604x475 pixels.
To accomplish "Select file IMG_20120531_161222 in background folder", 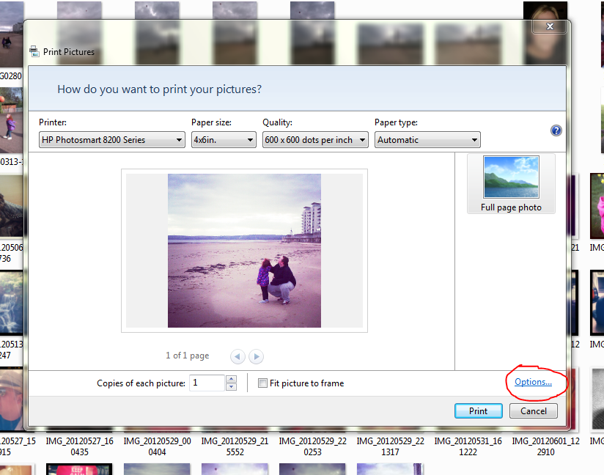I will click(468, 446).
